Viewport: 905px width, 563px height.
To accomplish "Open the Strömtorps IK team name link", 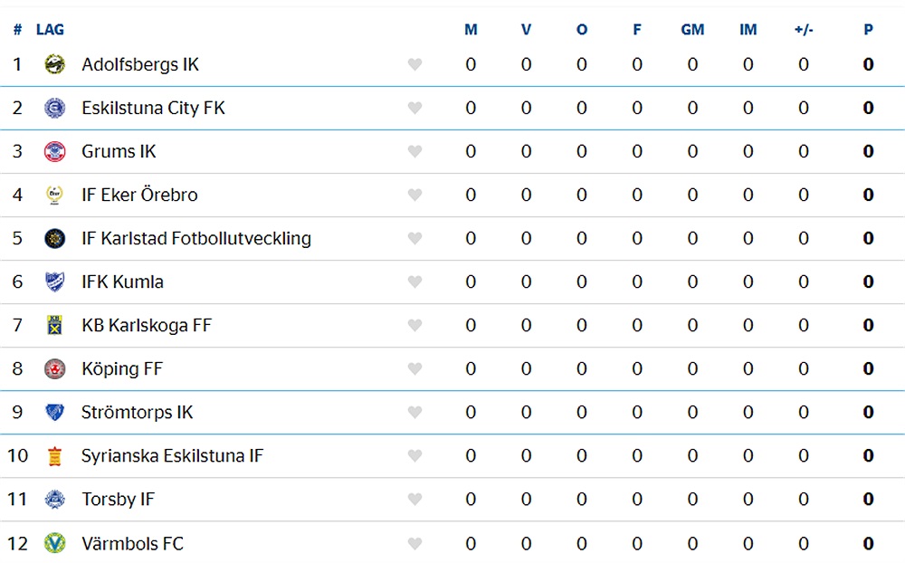I will (x=137, y=412).
